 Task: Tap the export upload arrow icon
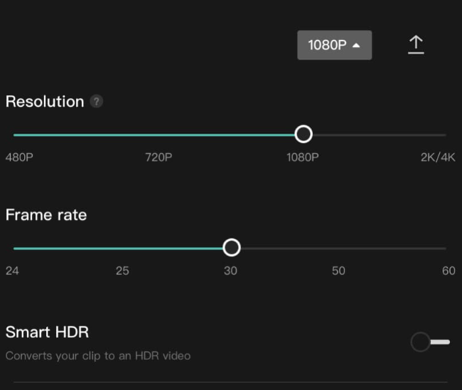[416, 45]
